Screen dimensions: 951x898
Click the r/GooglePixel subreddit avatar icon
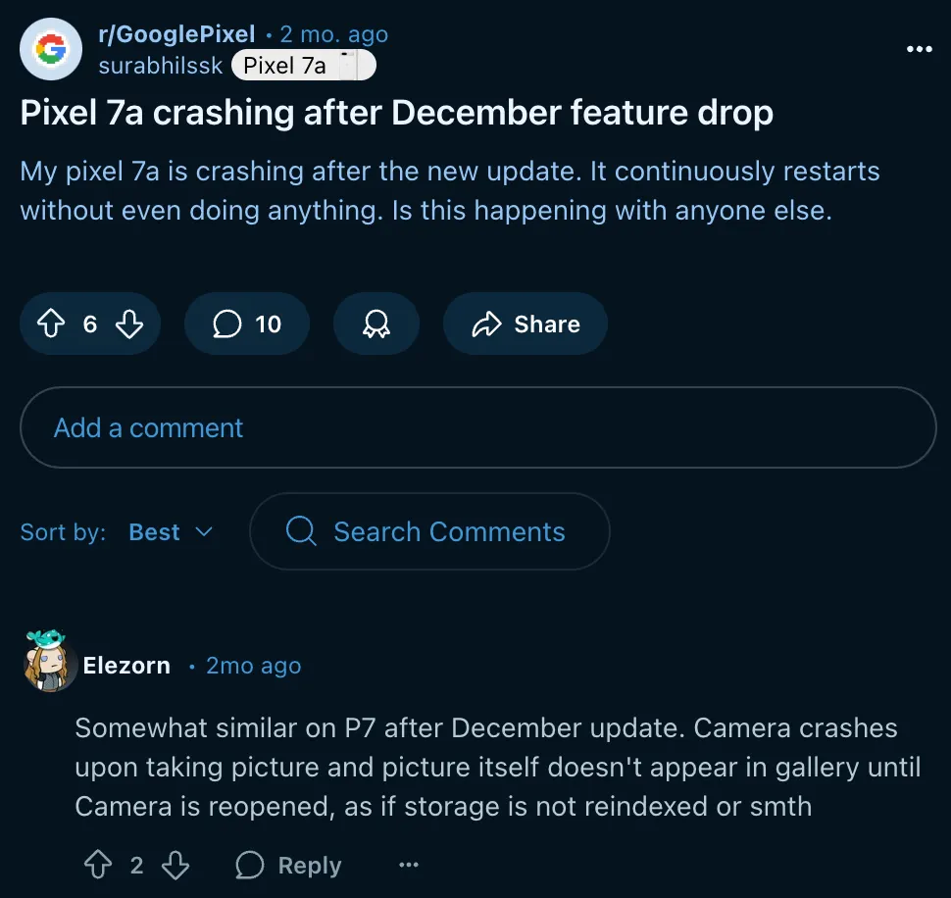[x=51, y=49]
